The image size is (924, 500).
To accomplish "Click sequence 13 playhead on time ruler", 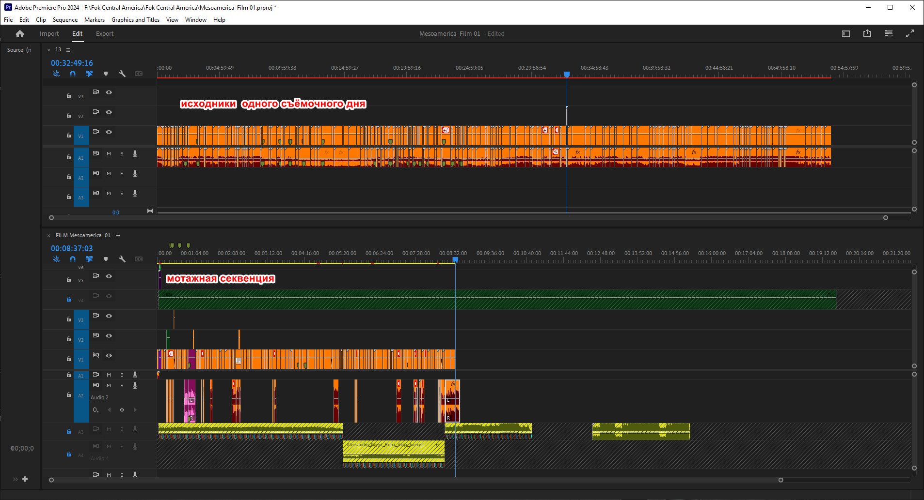I will tap(567, 74).
